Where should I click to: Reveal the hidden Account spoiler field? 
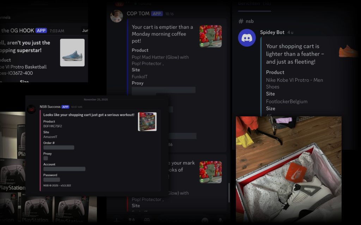(x=64, y=169)
